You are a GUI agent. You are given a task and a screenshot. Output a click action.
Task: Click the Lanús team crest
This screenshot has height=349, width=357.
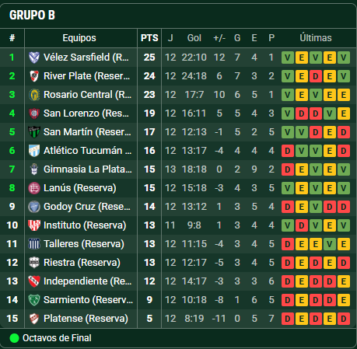[34, 188]
